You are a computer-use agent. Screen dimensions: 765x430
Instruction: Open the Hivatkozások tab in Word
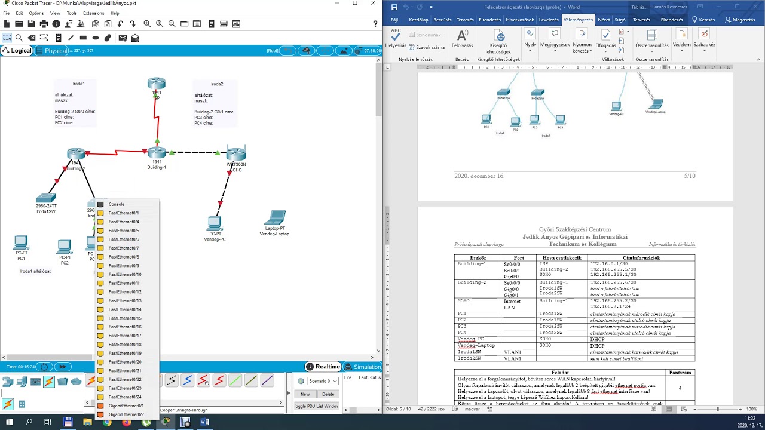click(520, 20)
